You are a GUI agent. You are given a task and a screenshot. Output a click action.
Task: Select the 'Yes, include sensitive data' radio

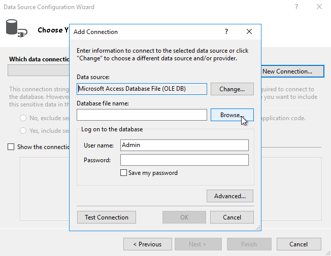(x=23, y=131)
